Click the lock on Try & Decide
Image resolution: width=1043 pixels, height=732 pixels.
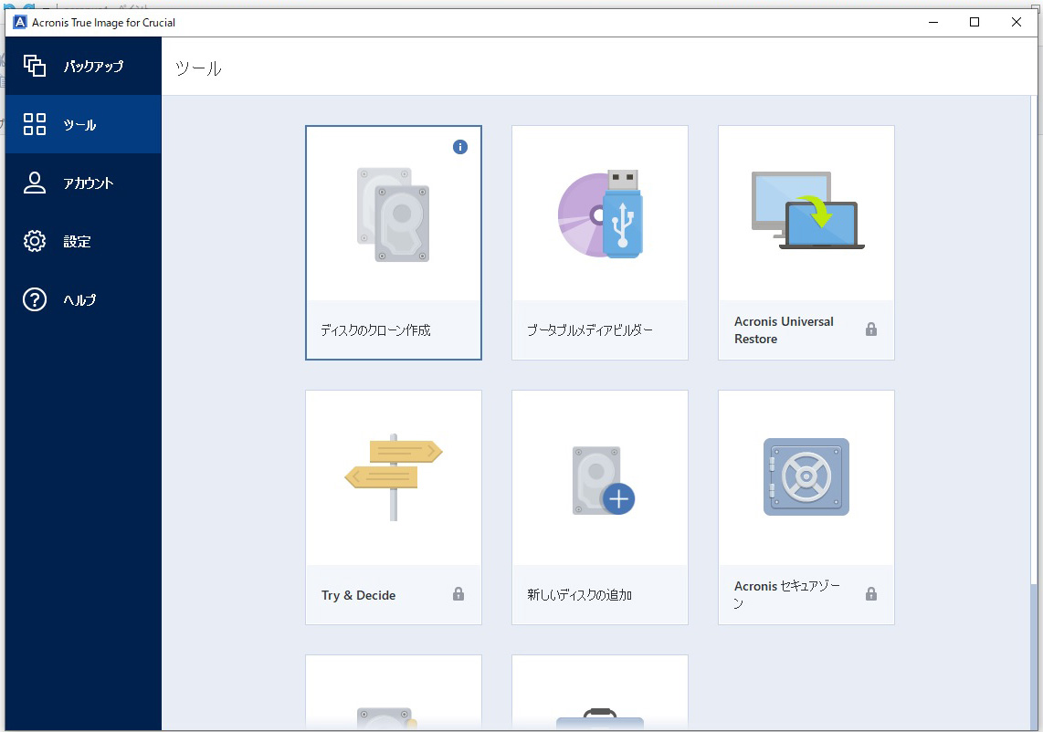click(458, 593)
